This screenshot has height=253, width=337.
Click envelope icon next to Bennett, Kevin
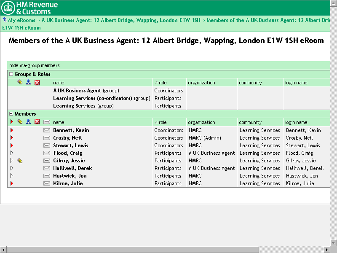[46, 130]
